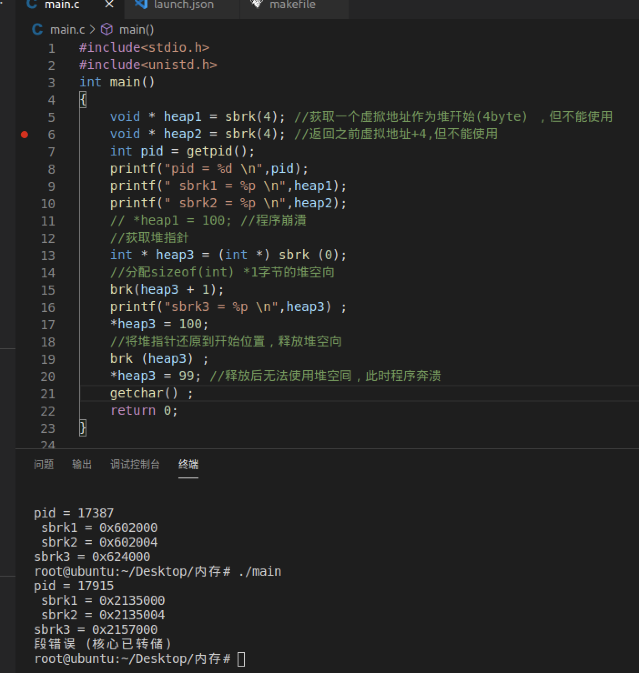
Task: Click line number 13 in the gutter
Action: (x=48, y=255)
